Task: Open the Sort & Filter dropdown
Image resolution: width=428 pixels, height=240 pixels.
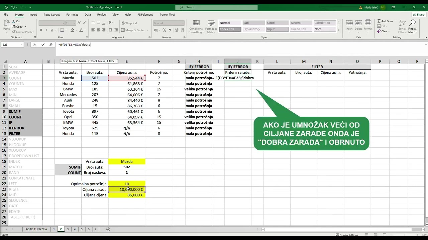Action: (402, 27)
